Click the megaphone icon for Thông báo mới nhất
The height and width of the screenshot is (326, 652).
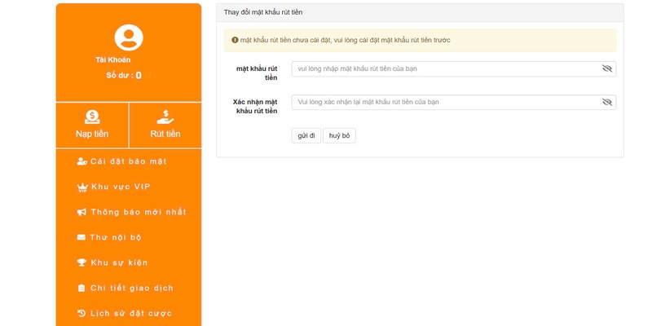pyautogui.click(x=81, y=212)
